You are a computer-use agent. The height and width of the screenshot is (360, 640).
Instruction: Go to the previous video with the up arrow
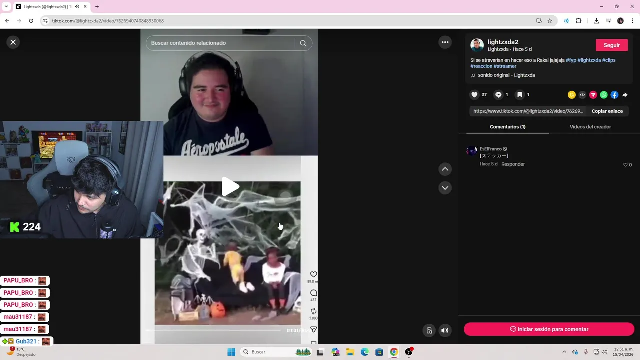coord(445,169)
